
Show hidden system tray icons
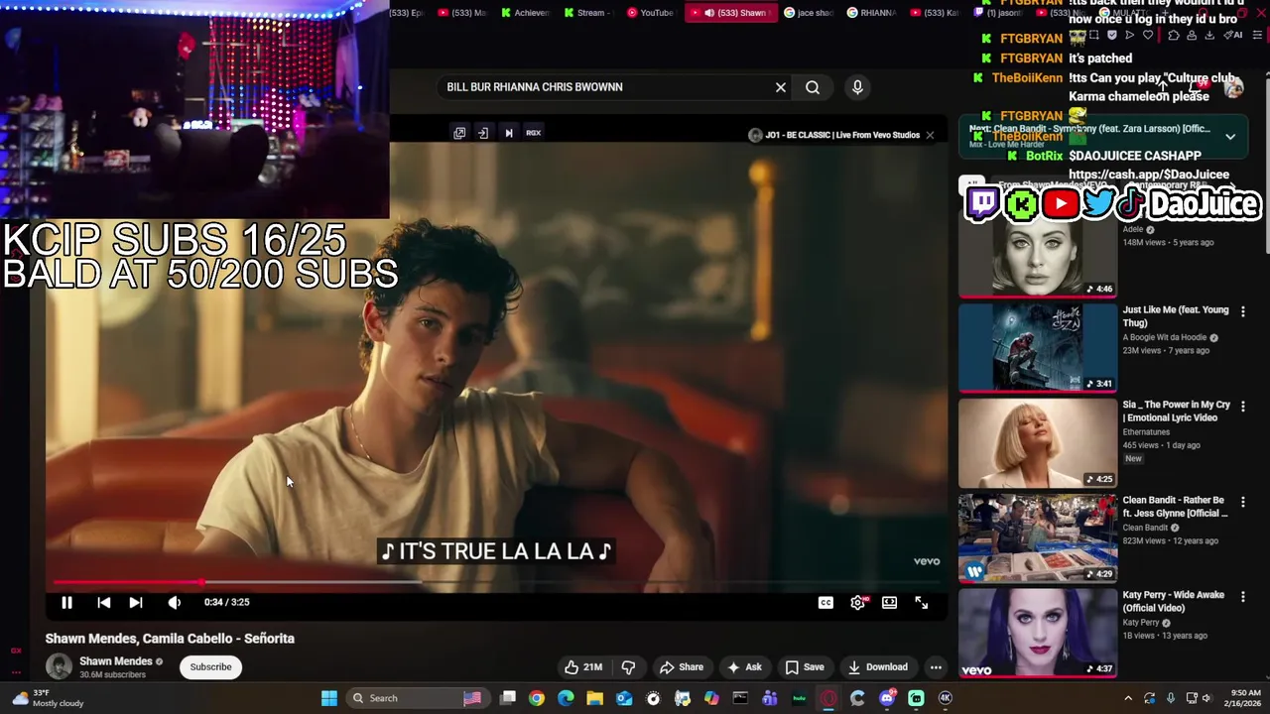click(x=1128, y=698)
